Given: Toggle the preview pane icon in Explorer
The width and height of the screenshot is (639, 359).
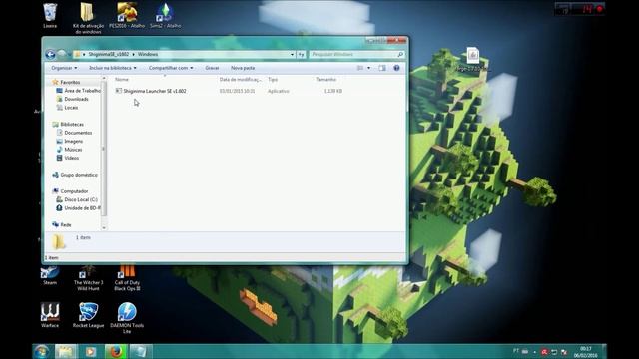Looking at the screenshot, I should [382, 68].
